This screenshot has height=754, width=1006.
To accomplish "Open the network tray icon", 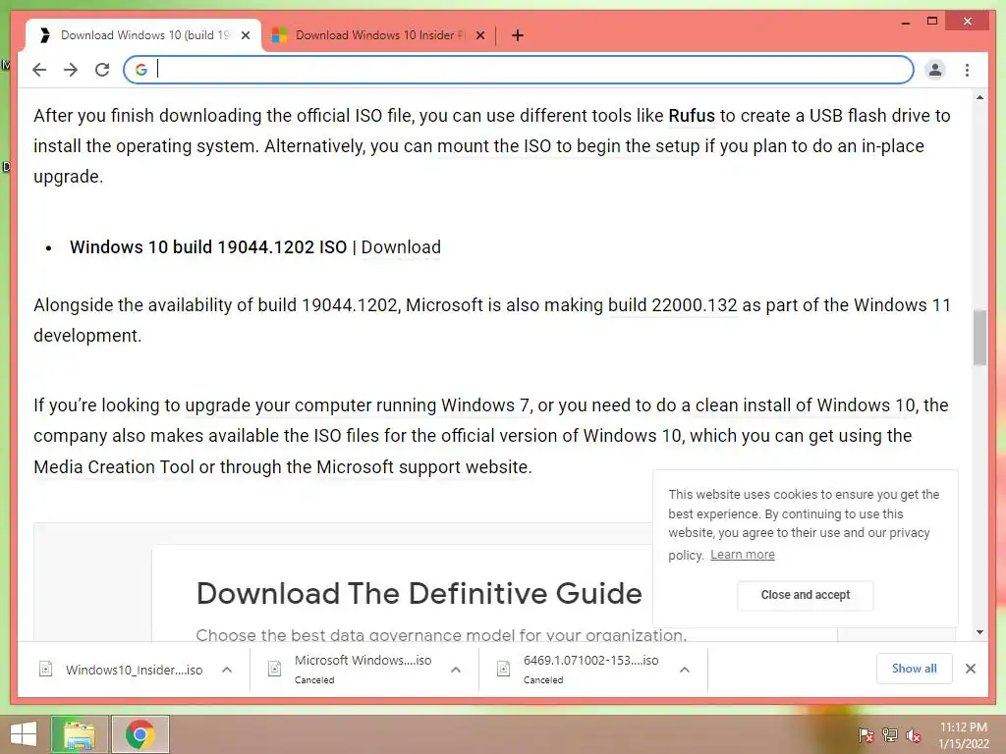I will pyautogui.click(x=890, y=735).
